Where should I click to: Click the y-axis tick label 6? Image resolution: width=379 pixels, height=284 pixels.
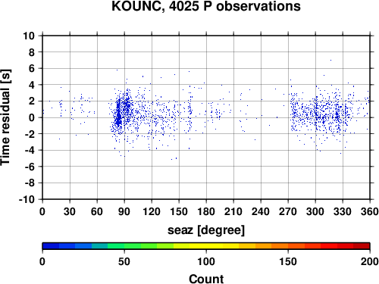click(x=32, y=68)
